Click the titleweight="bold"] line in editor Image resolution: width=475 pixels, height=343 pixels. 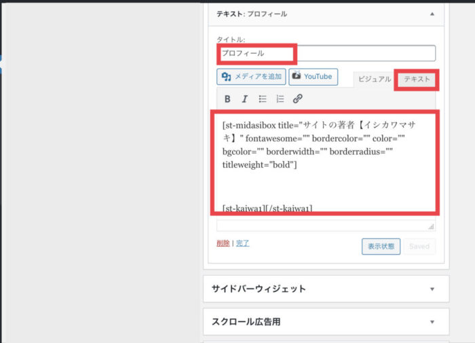[260, 164]
